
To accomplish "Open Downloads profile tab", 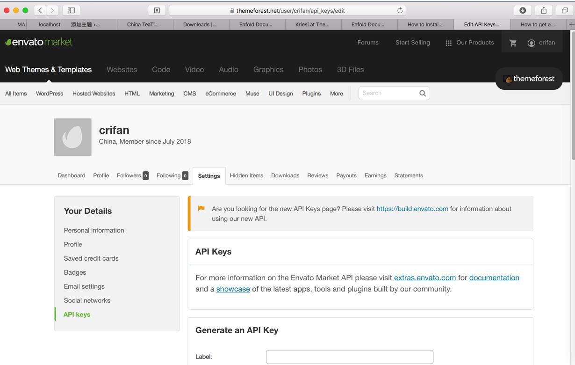I will [285, 175].
